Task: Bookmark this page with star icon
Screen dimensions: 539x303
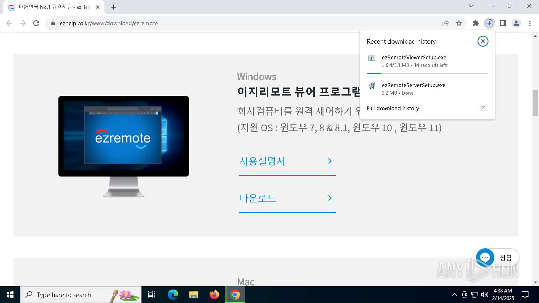Action: point(459,23)
